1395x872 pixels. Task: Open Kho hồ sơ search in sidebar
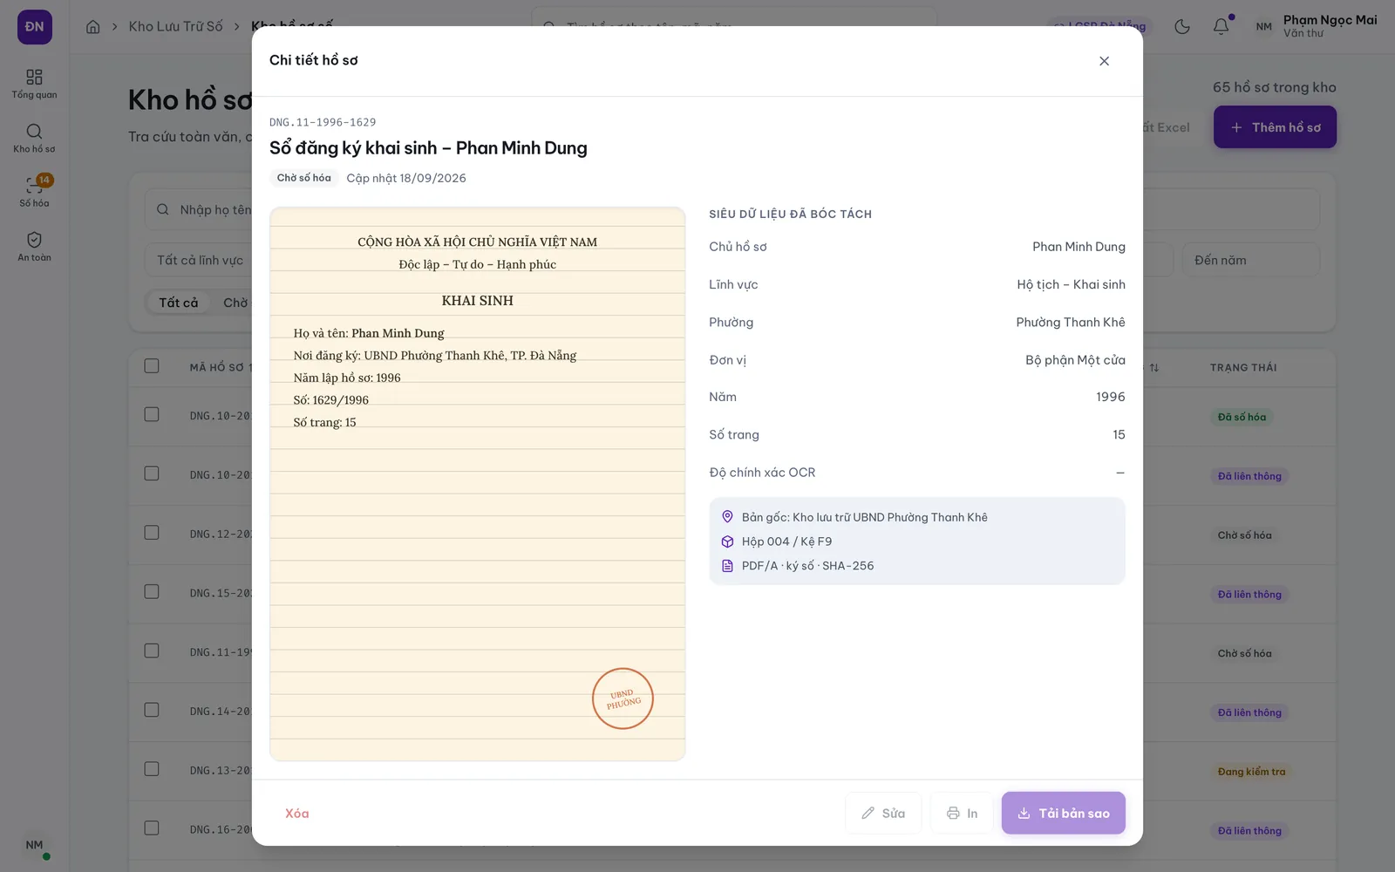[x=34, y=138]
